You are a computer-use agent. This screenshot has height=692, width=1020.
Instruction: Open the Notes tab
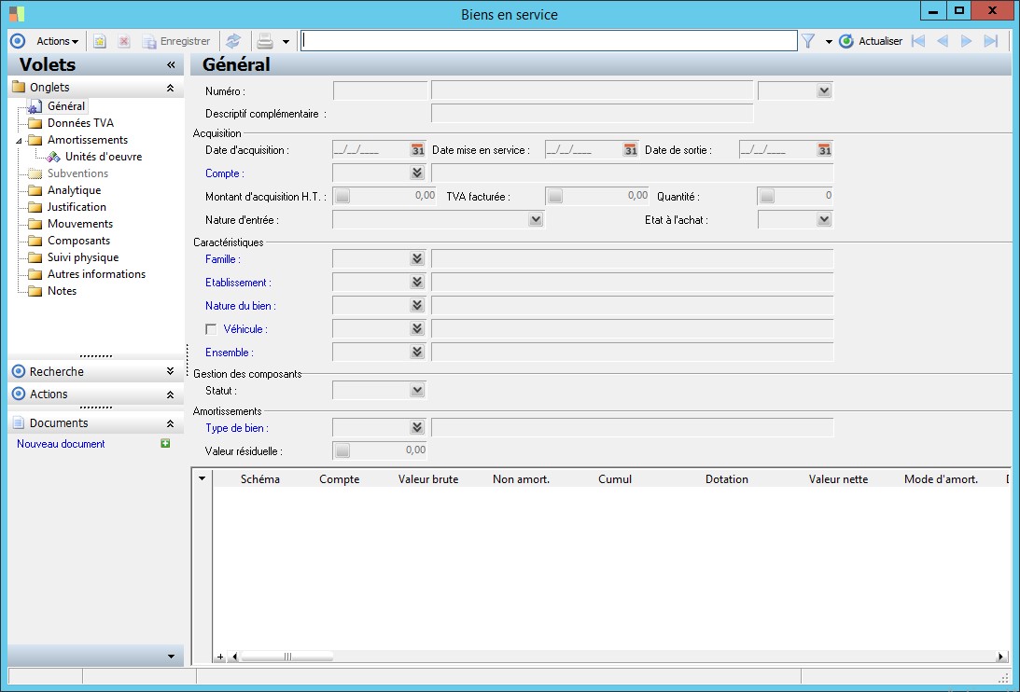click(62, 291)
